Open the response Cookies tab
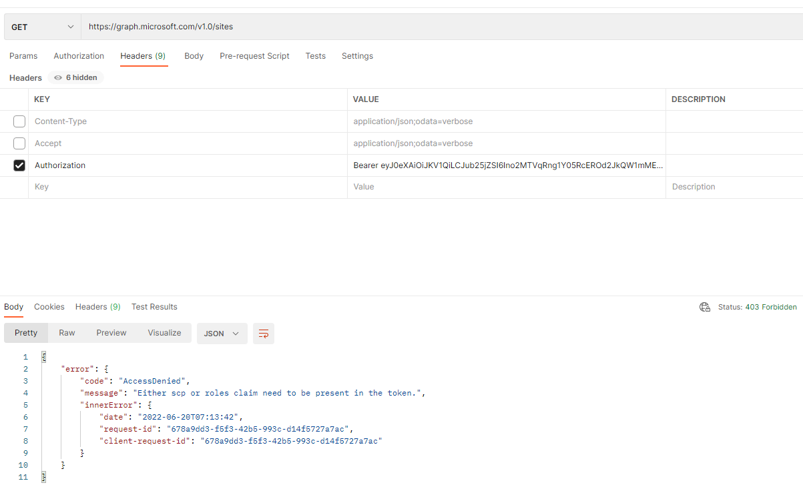803x495 pixels. tap(49, 307)
